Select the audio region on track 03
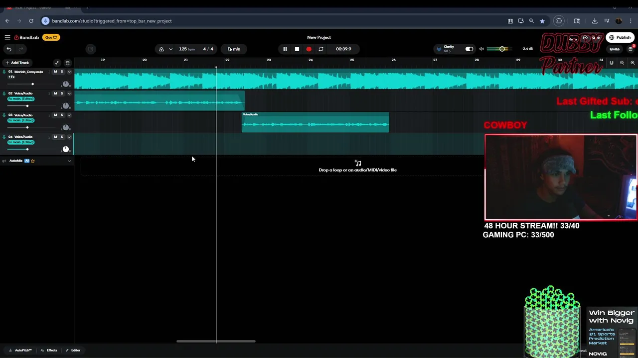Image resolution: width=638 pixels, height=358 pixels. [x=315, y=123]
